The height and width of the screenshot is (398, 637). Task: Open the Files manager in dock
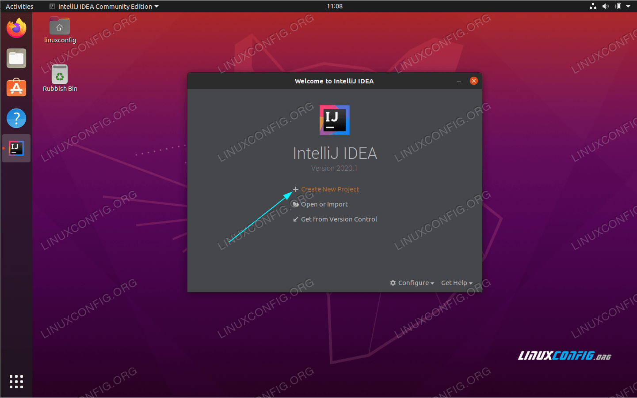[x=16, y=58]
